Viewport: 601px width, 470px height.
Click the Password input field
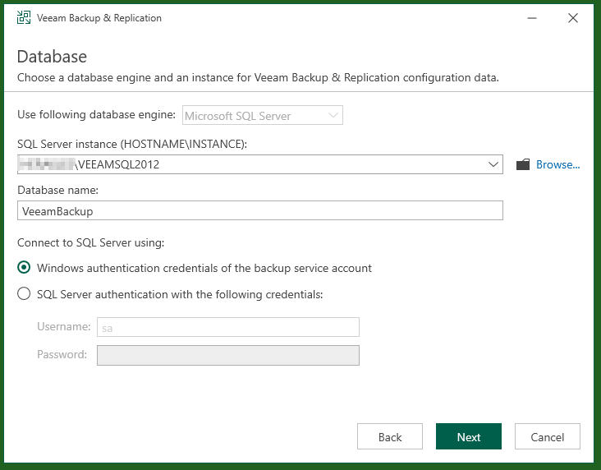[228, 355]
